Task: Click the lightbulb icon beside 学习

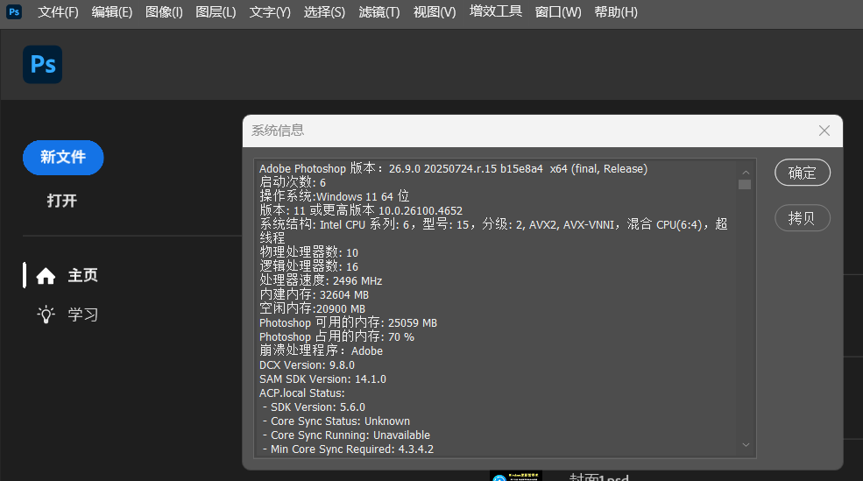Action: 46,315
